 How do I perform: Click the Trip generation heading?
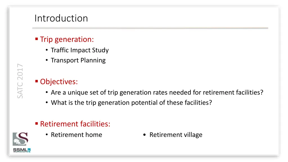tap(67, 39)
